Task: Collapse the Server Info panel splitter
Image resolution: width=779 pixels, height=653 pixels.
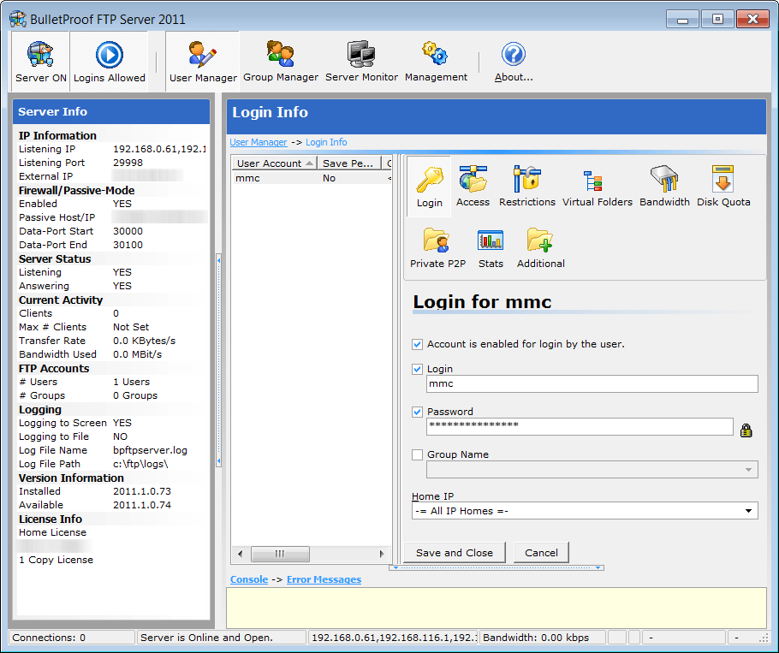Action: (218, 360)
